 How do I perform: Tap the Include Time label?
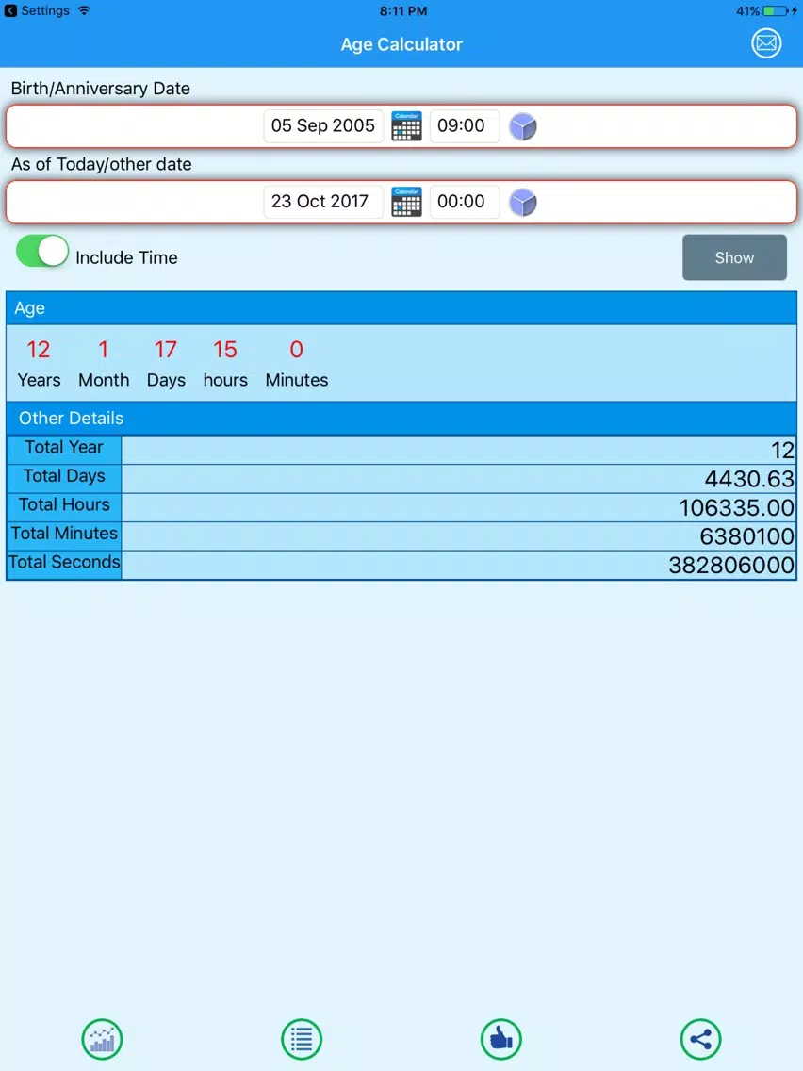pyautogui.click(x=126, y=257)
